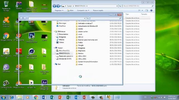179x100 pixels.
Task: Select the Norton Utilities 16 desktop icon
Action: (6, 53)
